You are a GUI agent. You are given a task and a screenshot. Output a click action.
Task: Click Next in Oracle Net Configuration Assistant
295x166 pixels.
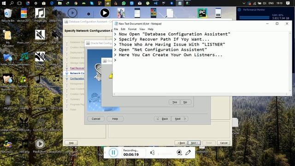180,119
